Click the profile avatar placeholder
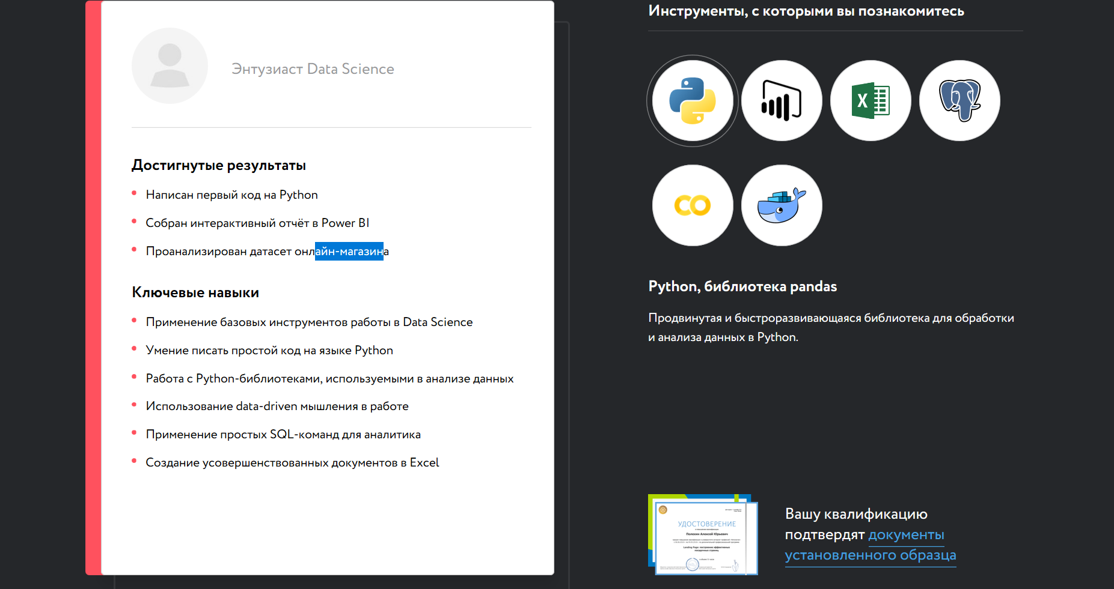1114x589 pixels. 170,66
